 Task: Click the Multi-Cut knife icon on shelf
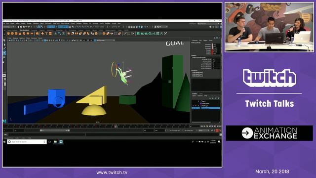point(125,34)
